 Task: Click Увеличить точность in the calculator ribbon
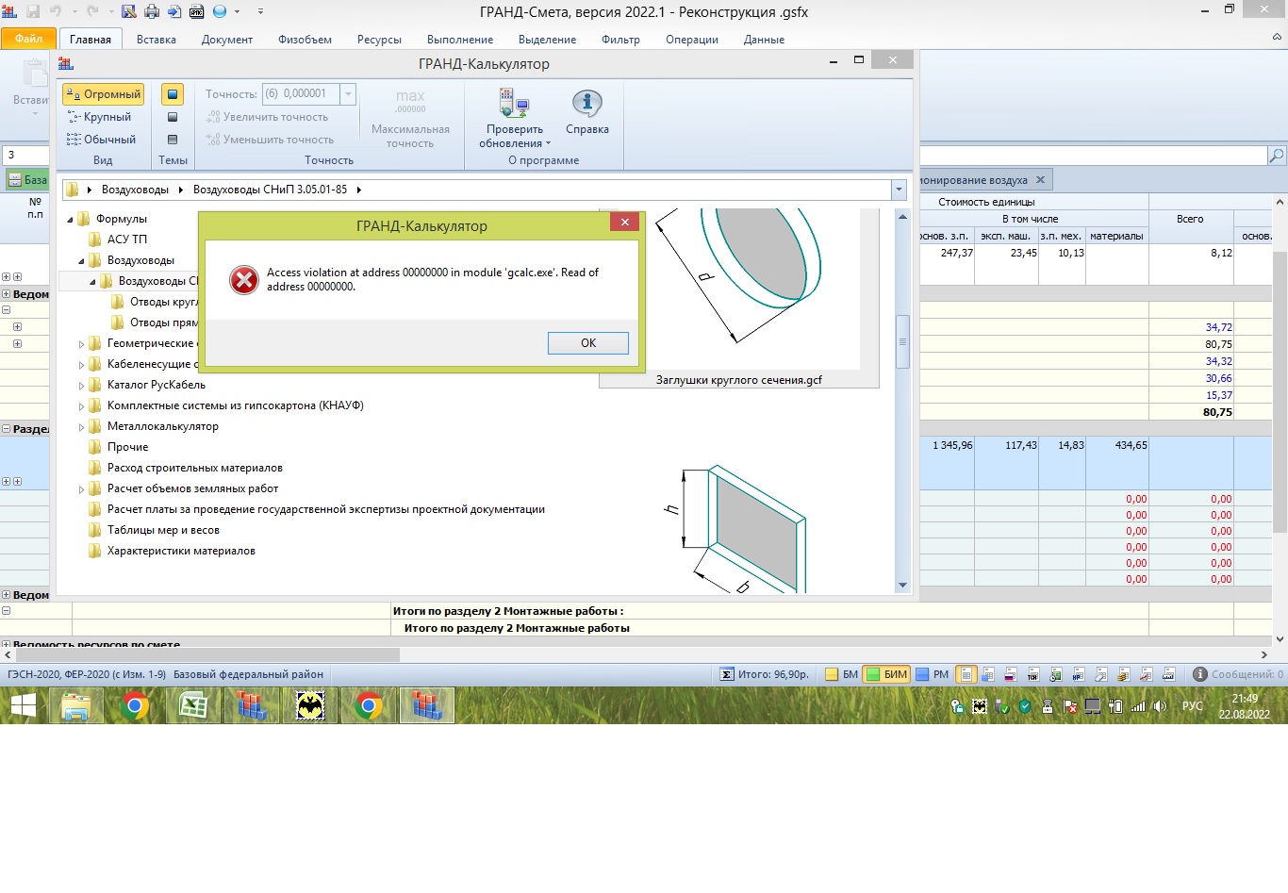point(268,117)
